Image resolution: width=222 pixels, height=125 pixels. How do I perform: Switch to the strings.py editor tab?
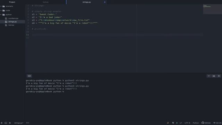click(87, 2)
